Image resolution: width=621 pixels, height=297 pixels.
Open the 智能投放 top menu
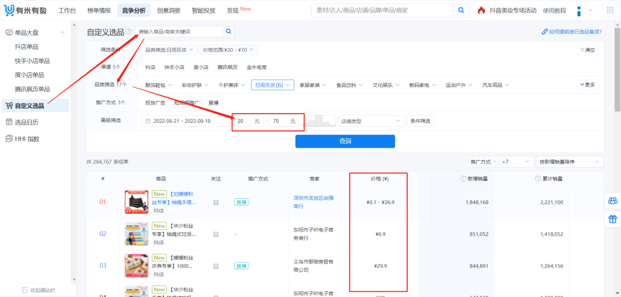[204, 11]
